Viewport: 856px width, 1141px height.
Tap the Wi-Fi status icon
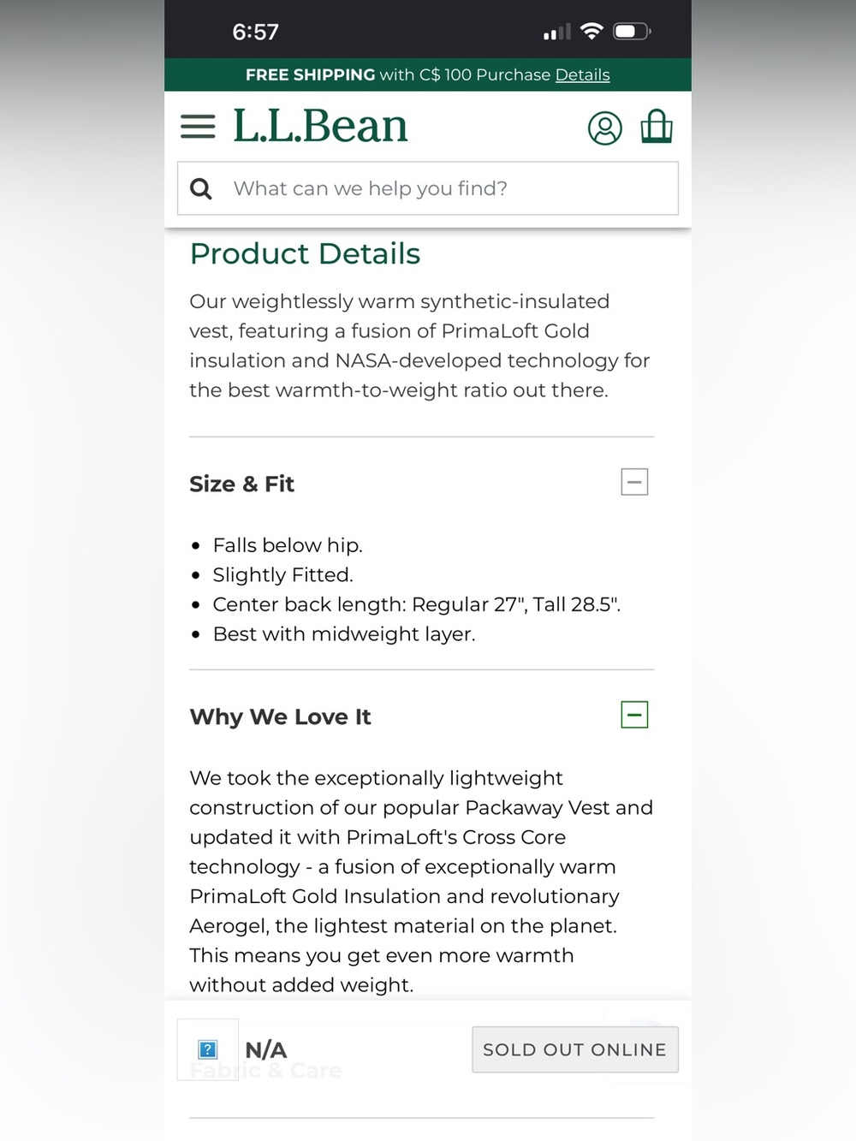[591, 32]
